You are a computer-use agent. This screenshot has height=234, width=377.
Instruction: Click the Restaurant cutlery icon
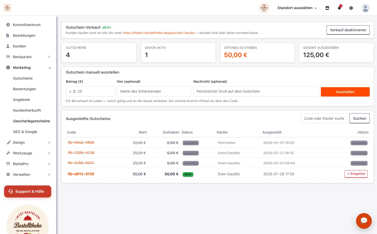pos(8,57)
